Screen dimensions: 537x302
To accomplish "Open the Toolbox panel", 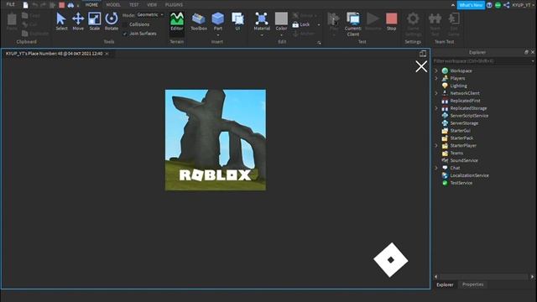I will click(199, 21).
